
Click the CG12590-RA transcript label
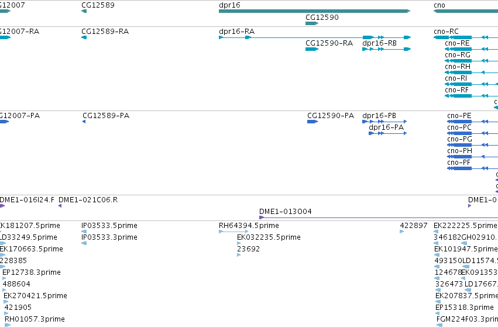[329, 43]
